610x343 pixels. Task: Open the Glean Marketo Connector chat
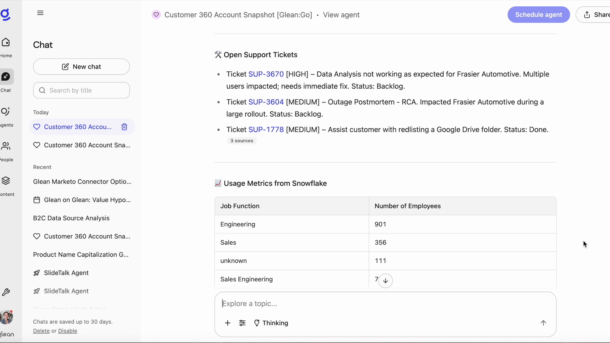pyautogui.click(x=82, y=182)
